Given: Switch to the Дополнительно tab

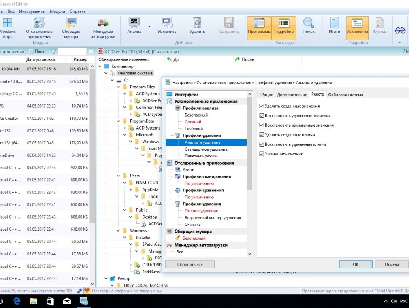Looking at the screenshot, I should coord(292,95).
